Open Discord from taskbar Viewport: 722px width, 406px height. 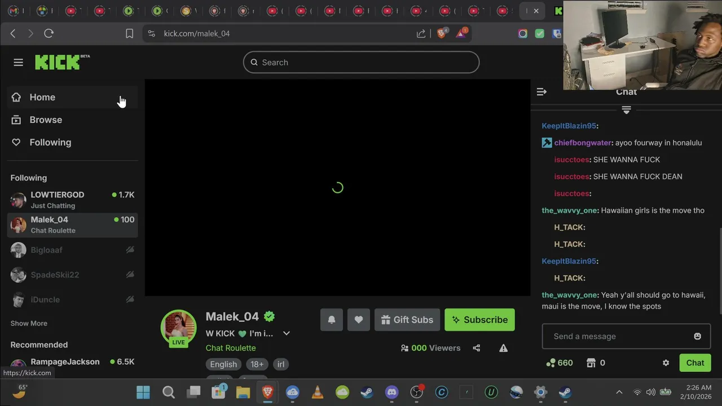(392, 392)
